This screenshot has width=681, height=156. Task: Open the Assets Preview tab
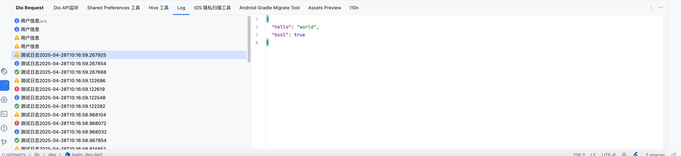[324, 7]
